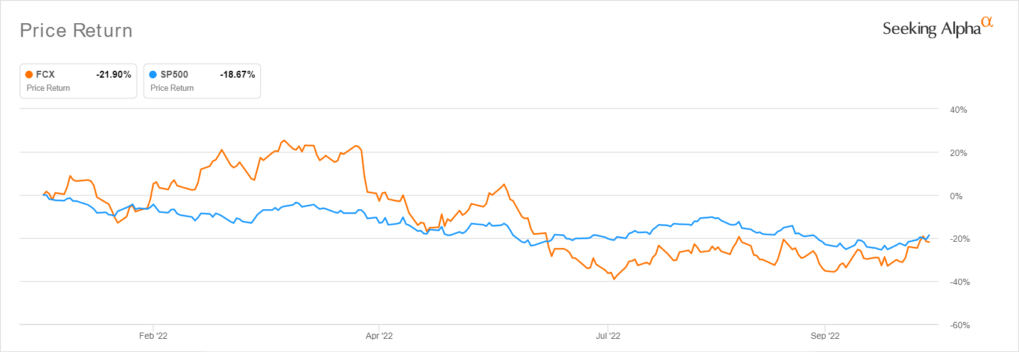Select the Jul '22 axis label

(608, 336)
